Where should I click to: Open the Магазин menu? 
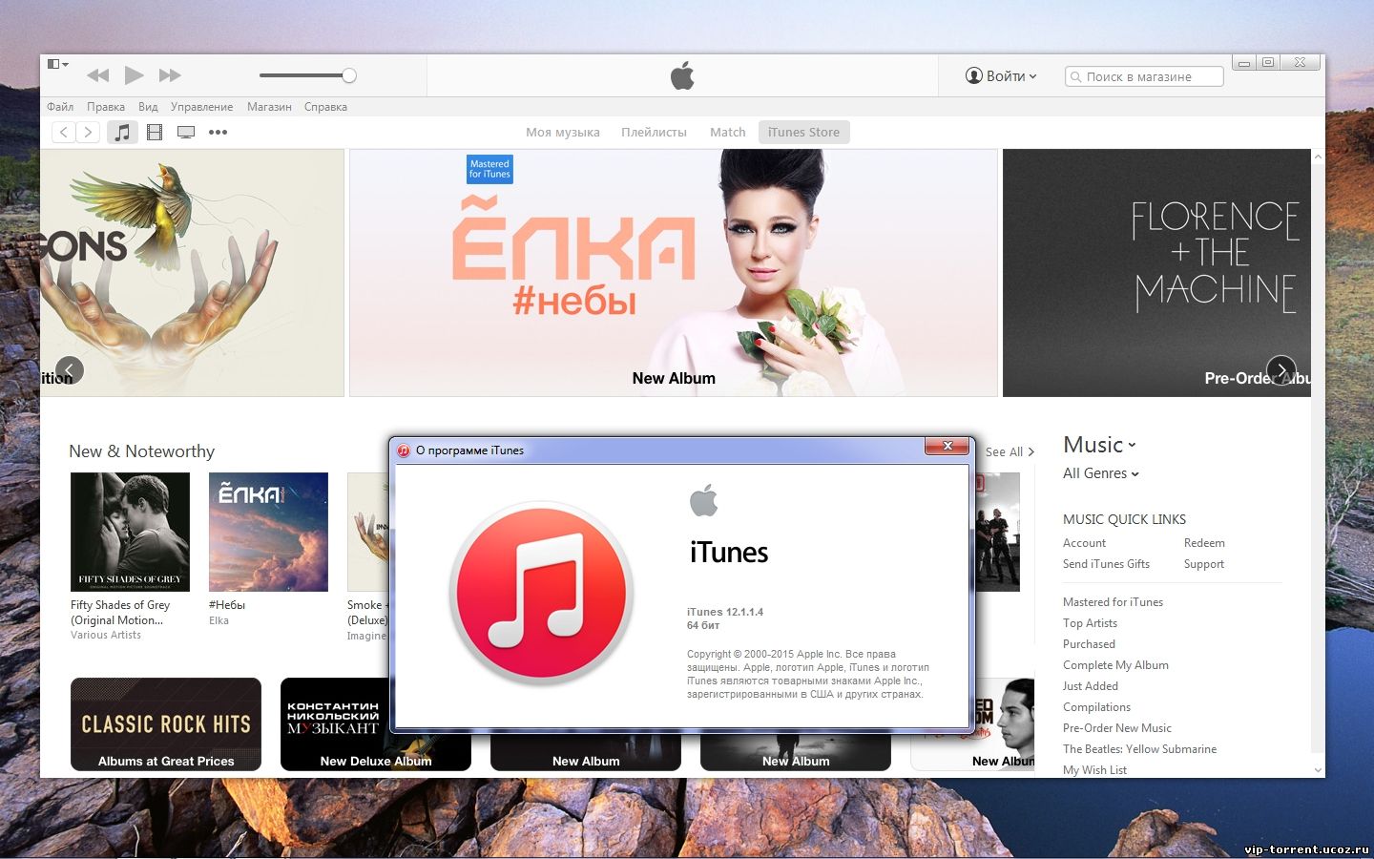pyautogui.click(x=269, y=107)
